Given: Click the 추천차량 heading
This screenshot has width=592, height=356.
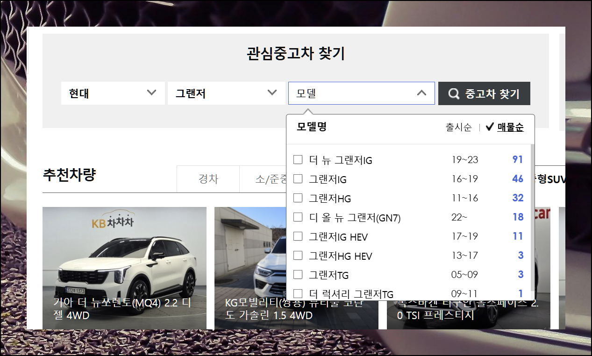Looking at the screenshot, I should (x=69, y=175).
